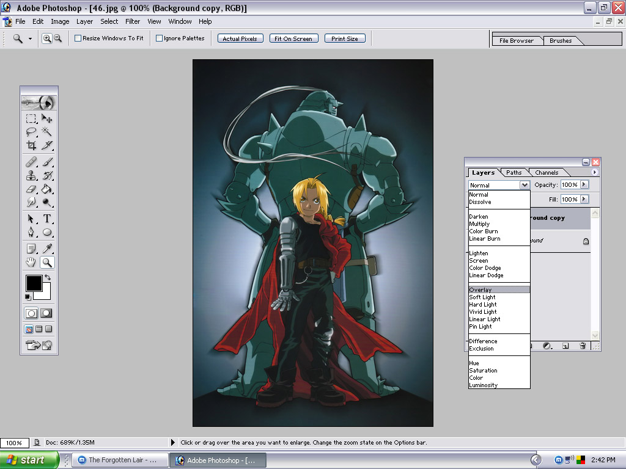Select the Brush tool
This screenshot has height=469, width=626.
[46, 162]
